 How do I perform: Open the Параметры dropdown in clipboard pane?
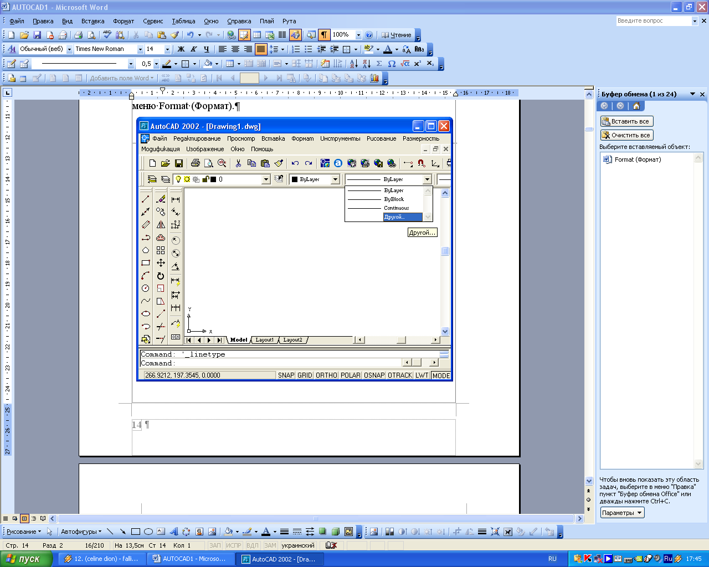[623, 513]
